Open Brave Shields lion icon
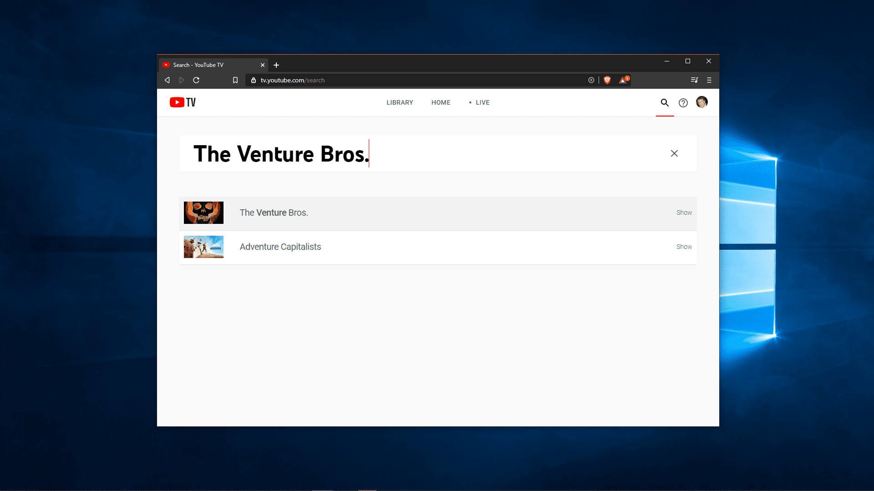The width and height of the screenshot is (874, 491). (x=607, y=80)
